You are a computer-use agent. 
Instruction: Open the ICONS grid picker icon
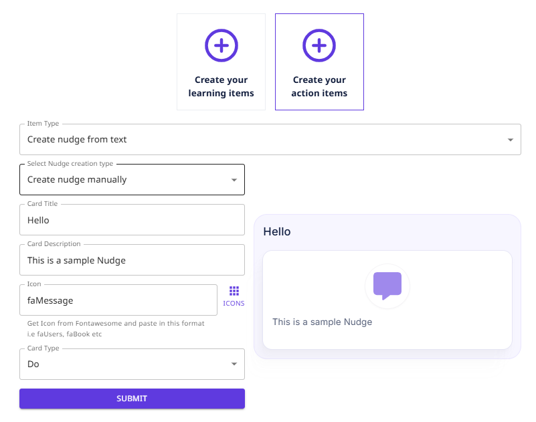coord(234,291)
